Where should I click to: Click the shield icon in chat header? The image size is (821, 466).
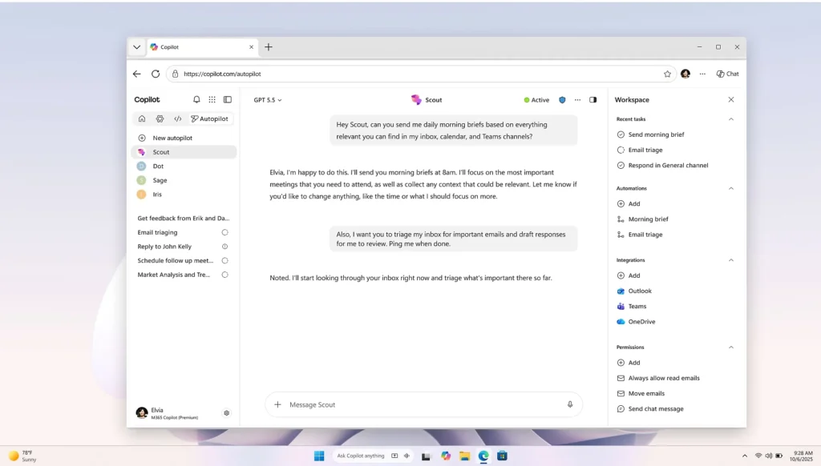pyautogui.click(x=562, y=100)
